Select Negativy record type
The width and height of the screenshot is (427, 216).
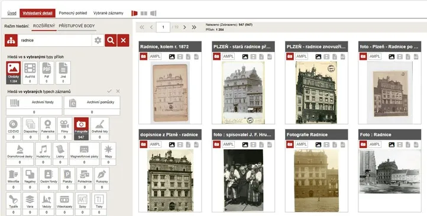(30, 179)
